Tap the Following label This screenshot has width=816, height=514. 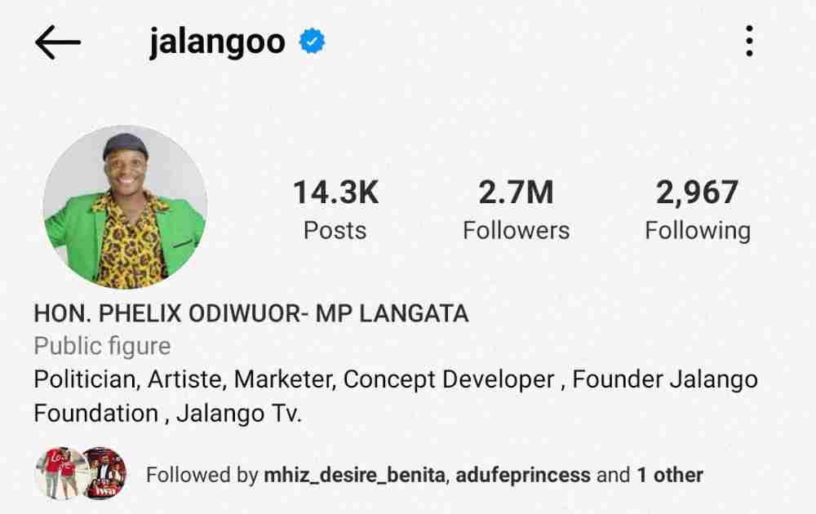pyautogui.click(x=698, y=231)
